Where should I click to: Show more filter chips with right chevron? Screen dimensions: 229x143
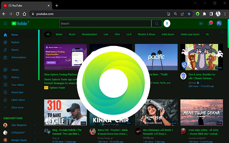point(222,32)
